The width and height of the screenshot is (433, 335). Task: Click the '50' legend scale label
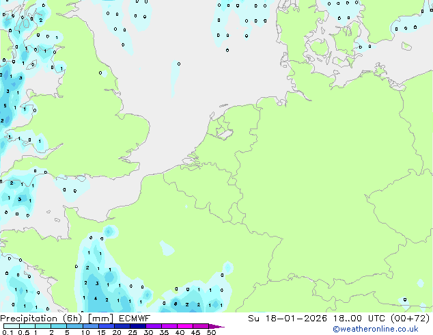pos(212,332)
